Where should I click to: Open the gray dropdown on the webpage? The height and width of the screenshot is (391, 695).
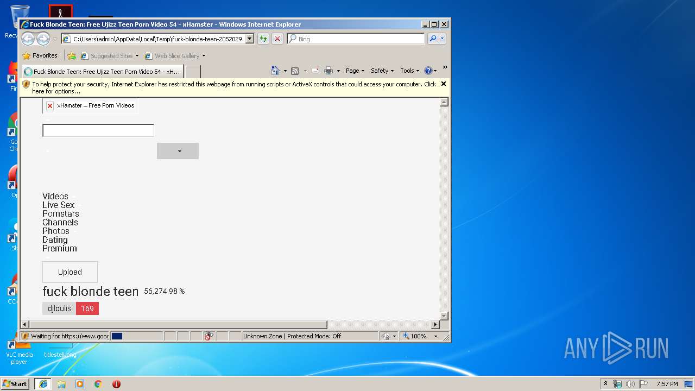(178, 151)
